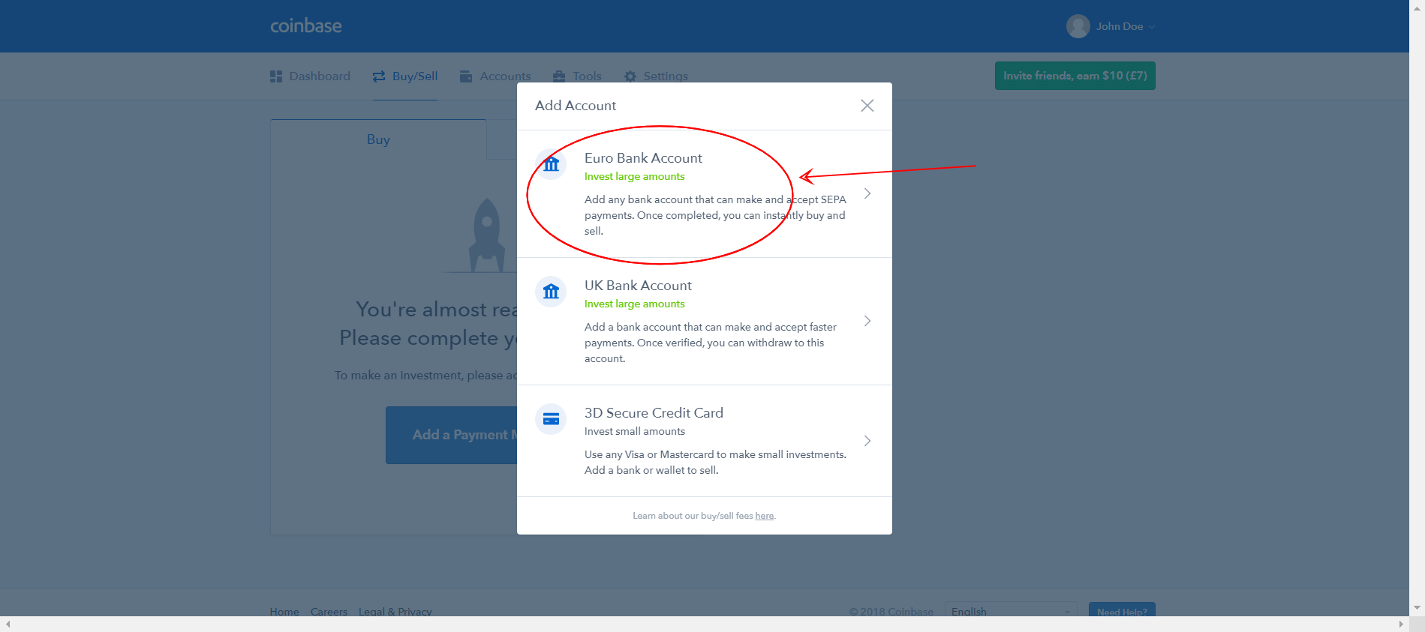Open UK Bank Account chevron arrow
The width and height of the screenshot is (1425, 632).
click(x=867, y=321)
